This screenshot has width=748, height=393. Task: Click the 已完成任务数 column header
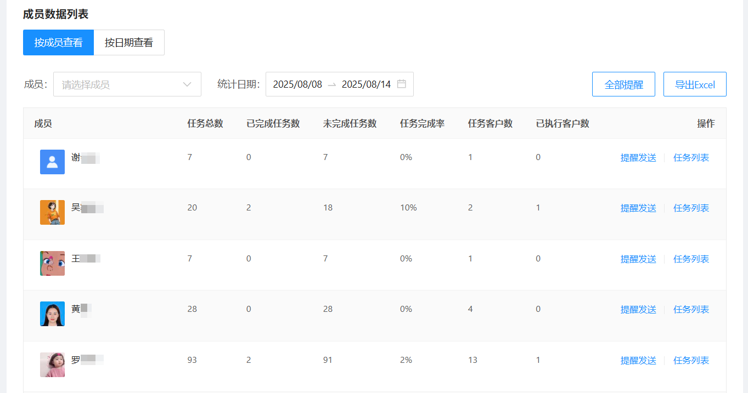click(x=273, y=123)
